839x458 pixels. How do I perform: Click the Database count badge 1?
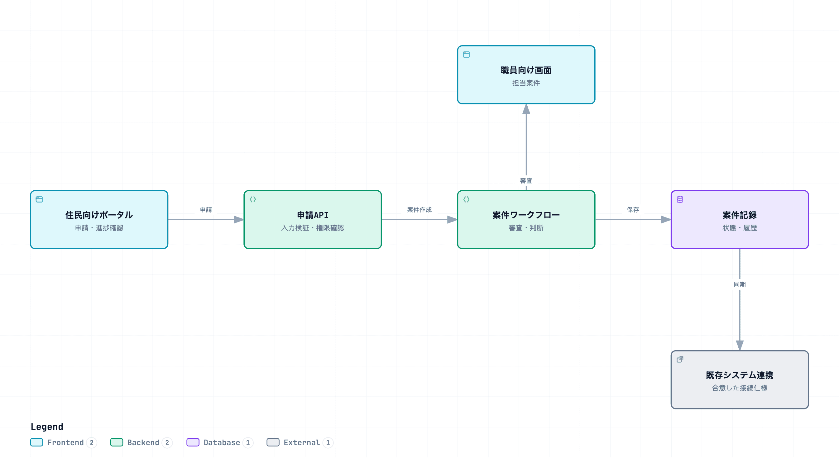[x=248, y=442]
